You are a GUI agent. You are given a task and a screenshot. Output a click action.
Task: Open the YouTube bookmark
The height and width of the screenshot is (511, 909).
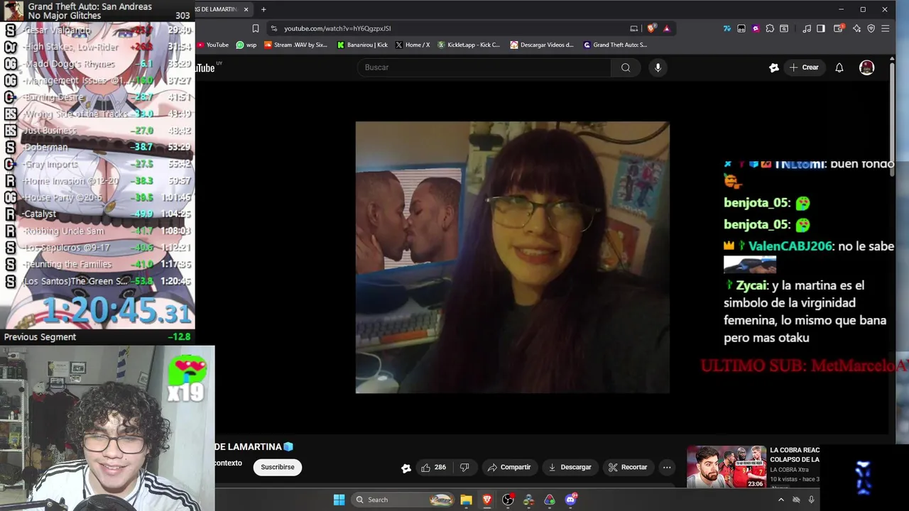(x=213, y=45)
